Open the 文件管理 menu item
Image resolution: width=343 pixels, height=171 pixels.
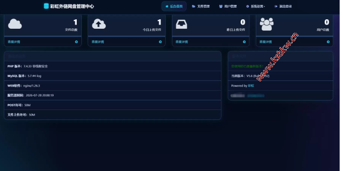coord(201,6)
